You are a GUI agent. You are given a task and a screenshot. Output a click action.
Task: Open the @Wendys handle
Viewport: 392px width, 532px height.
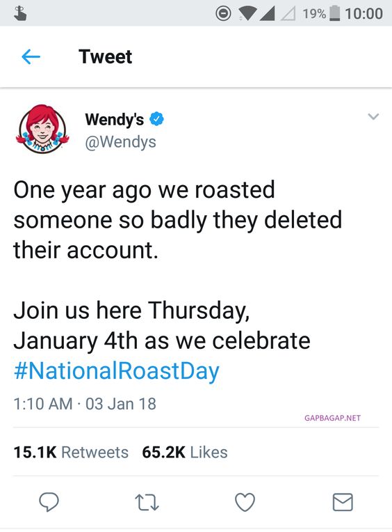point(120,142)
